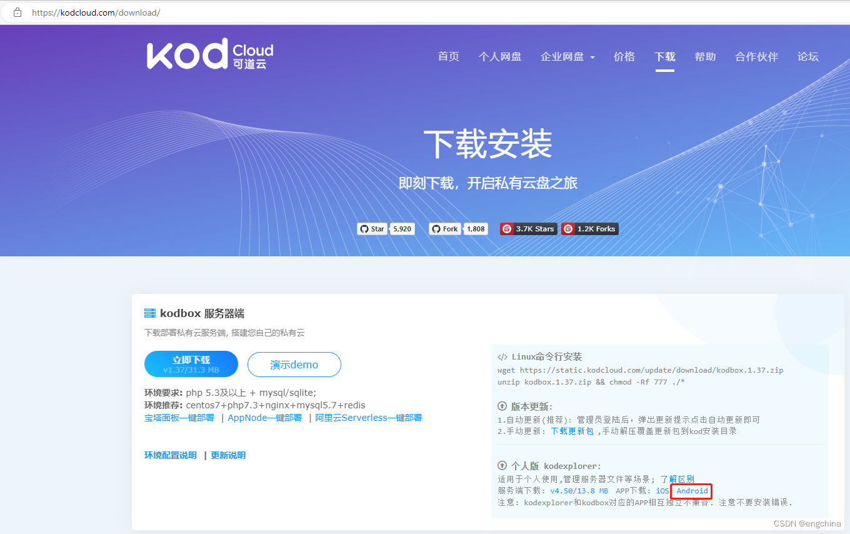
Task: Click the GitHub Star badge
Action: [x=372, y=229]
